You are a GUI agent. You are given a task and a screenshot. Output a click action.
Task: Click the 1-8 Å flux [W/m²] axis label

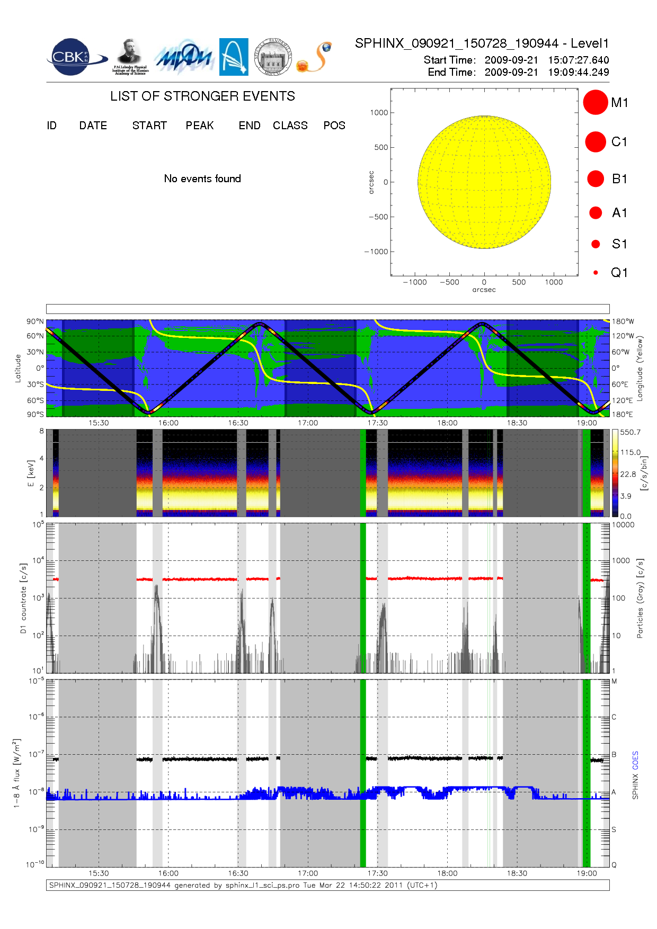coord(16,773)
